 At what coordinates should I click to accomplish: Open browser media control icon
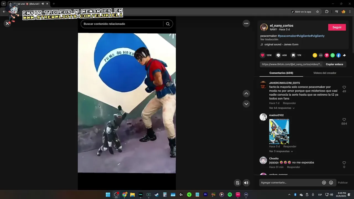[337, 12]
